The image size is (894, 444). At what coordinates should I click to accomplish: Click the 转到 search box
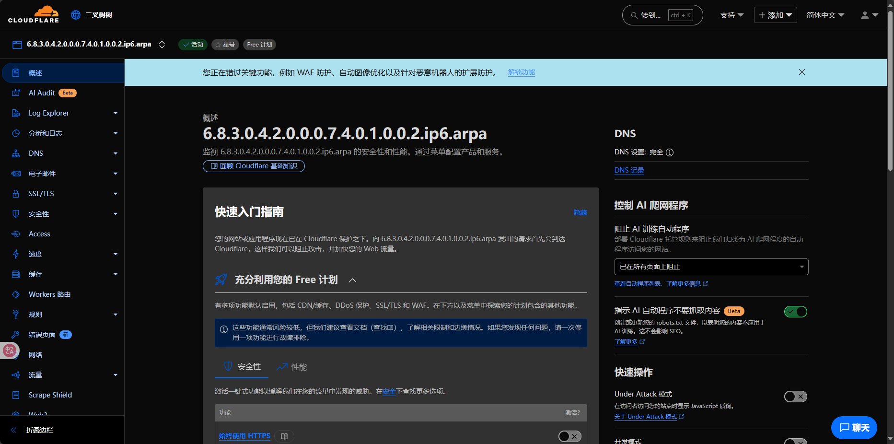coord(662,15)
